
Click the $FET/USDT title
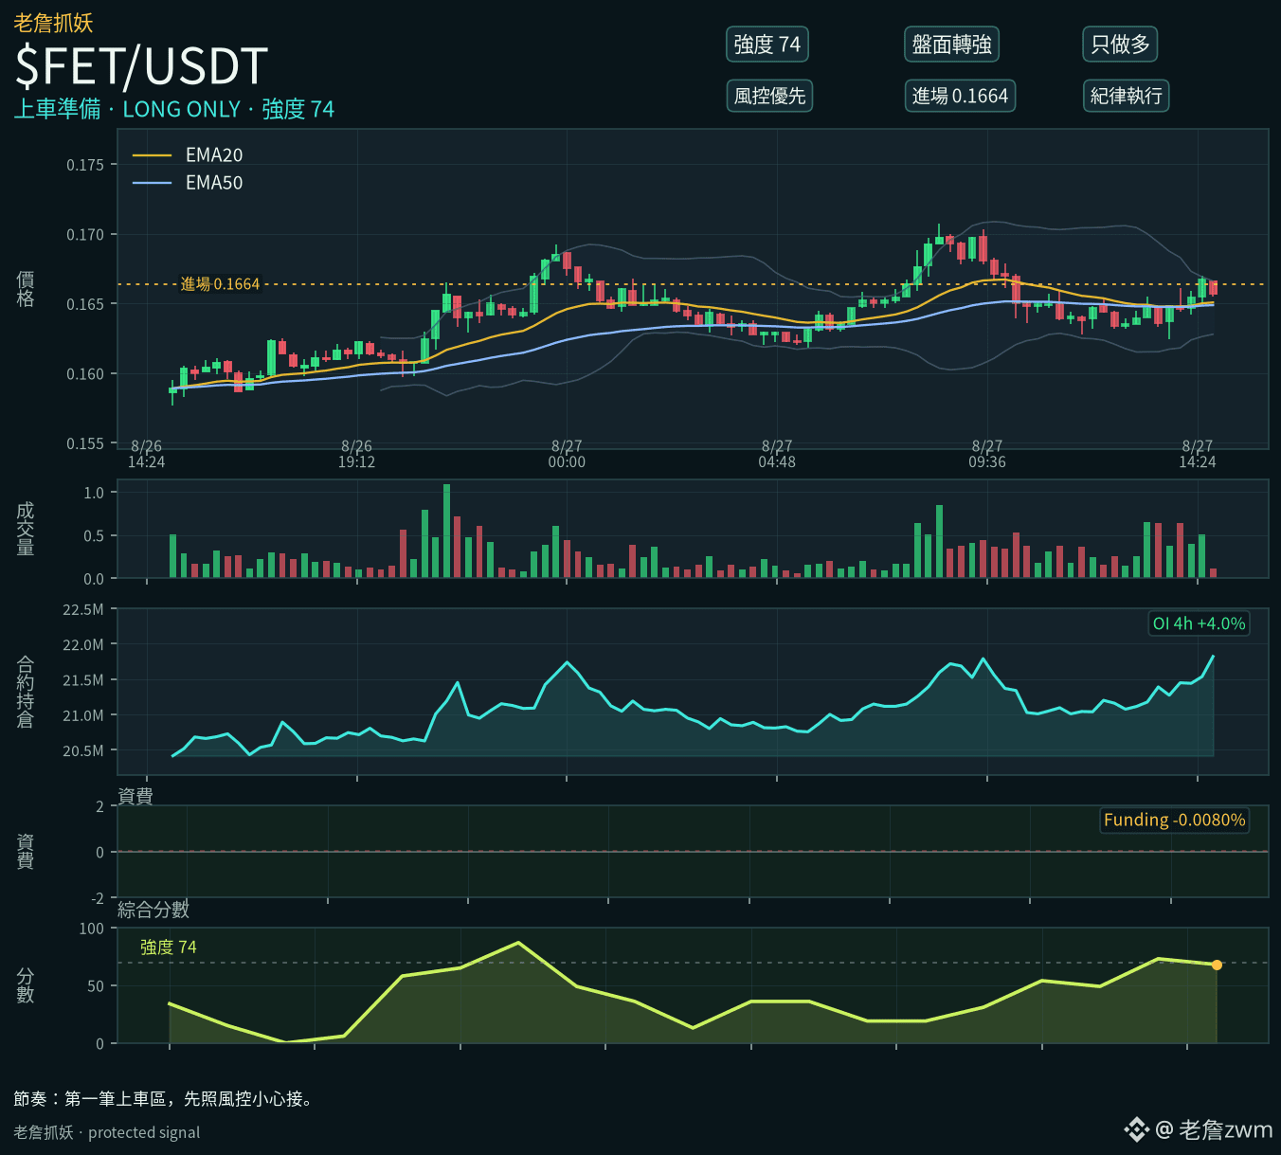click(x=141, y=66)
